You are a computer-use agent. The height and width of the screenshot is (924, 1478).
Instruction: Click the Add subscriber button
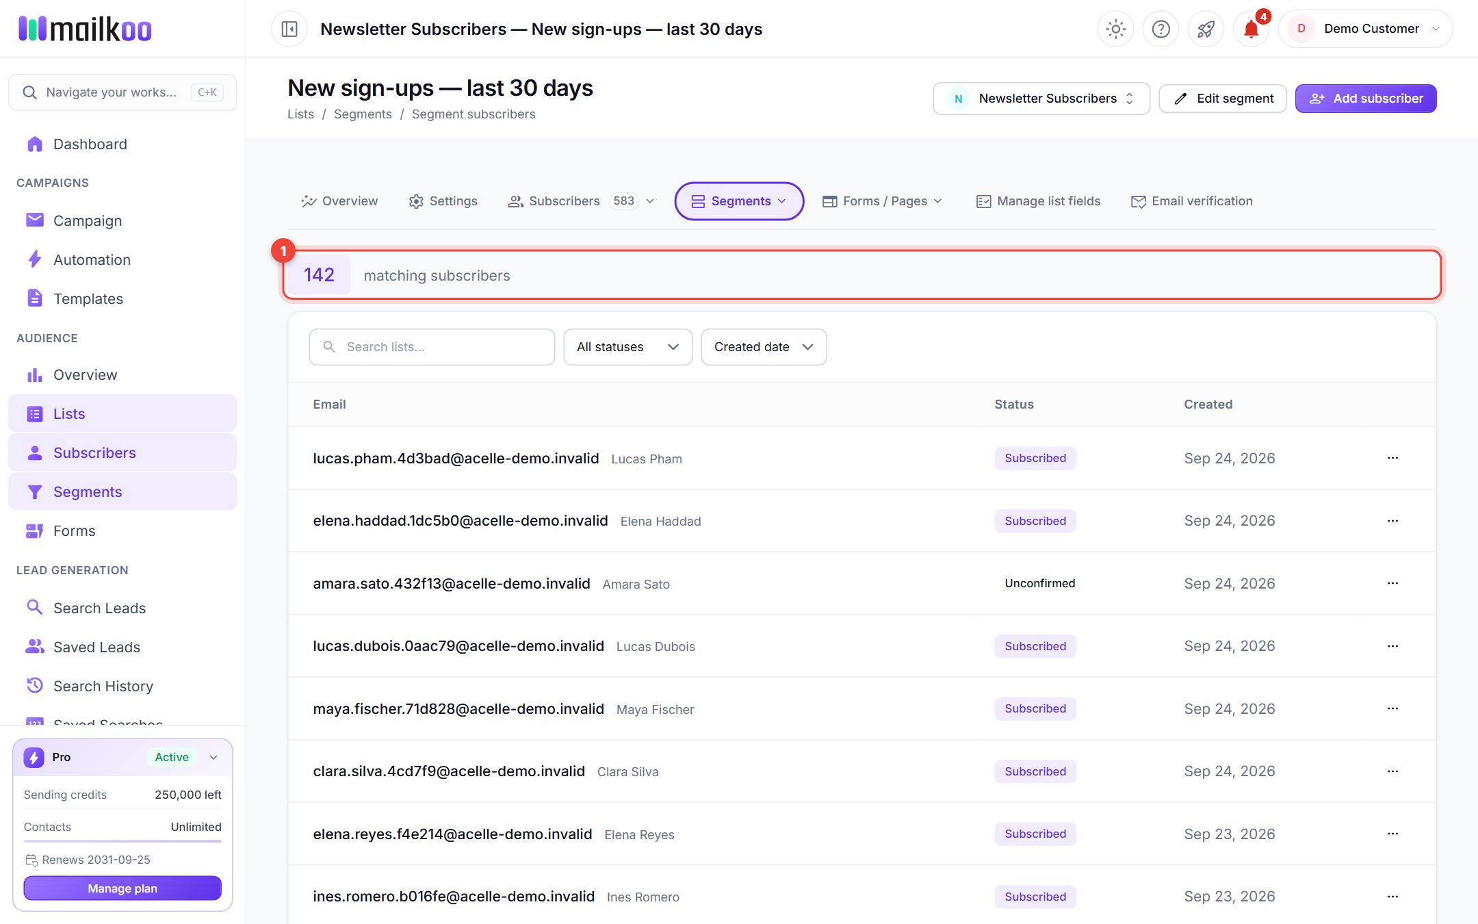click(1365, 99)
